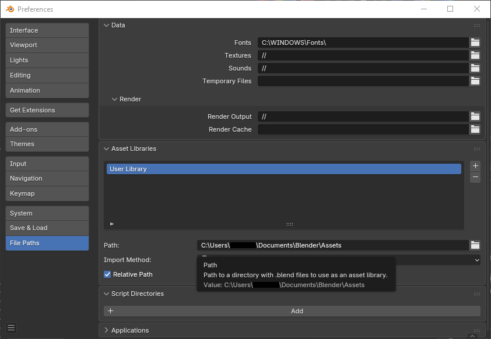The height and width of the screenshot is (339, 491).
Task: Browse folder for Render Cache
Action: click(x=475, y=129)
